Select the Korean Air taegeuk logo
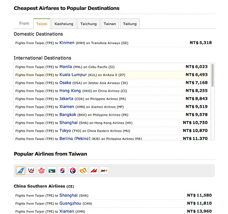The height and width of the screenshot is (214, 228). (x=62, y=171)
